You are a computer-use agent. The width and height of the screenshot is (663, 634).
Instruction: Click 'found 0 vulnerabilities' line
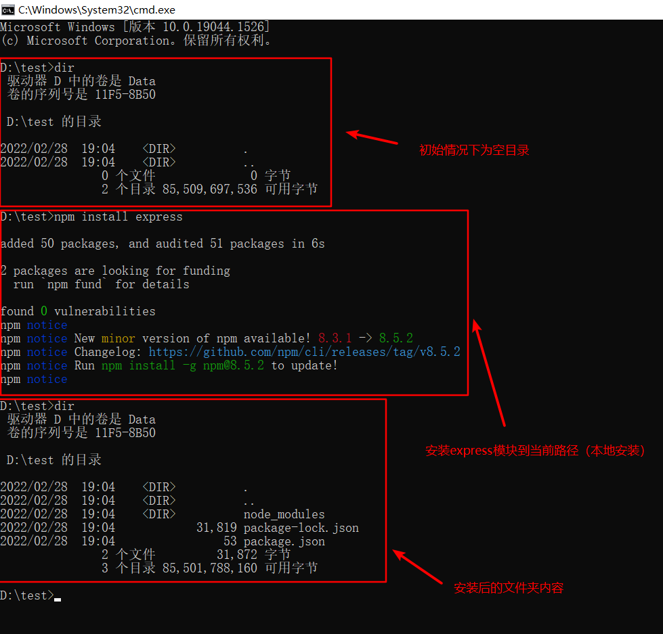pos(78,311)
